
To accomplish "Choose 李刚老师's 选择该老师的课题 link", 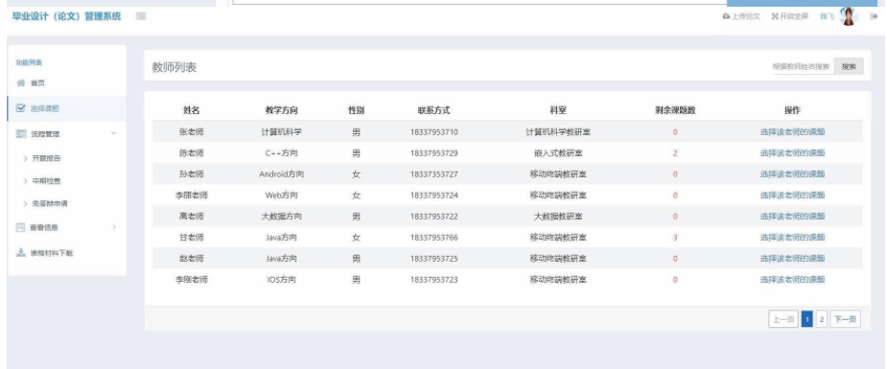I will pyautogui.click(x=792, y=280).
